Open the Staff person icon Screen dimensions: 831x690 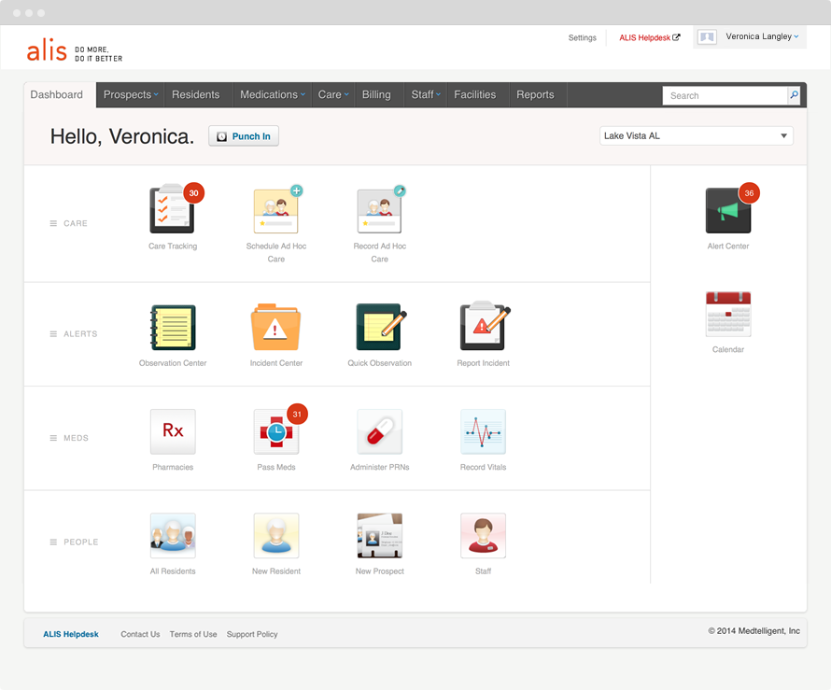pos(483,535)
